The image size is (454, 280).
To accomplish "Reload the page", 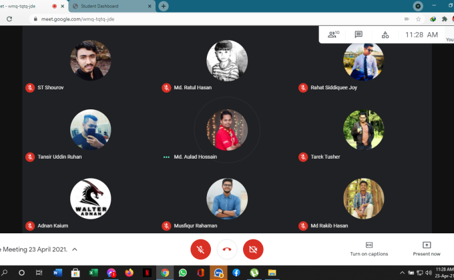I will pyautogui.click(x=9, y=19).
